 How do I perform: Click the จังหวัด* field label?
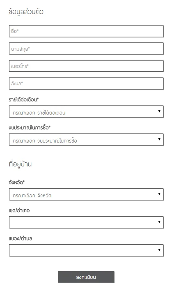tap(16, 182)
